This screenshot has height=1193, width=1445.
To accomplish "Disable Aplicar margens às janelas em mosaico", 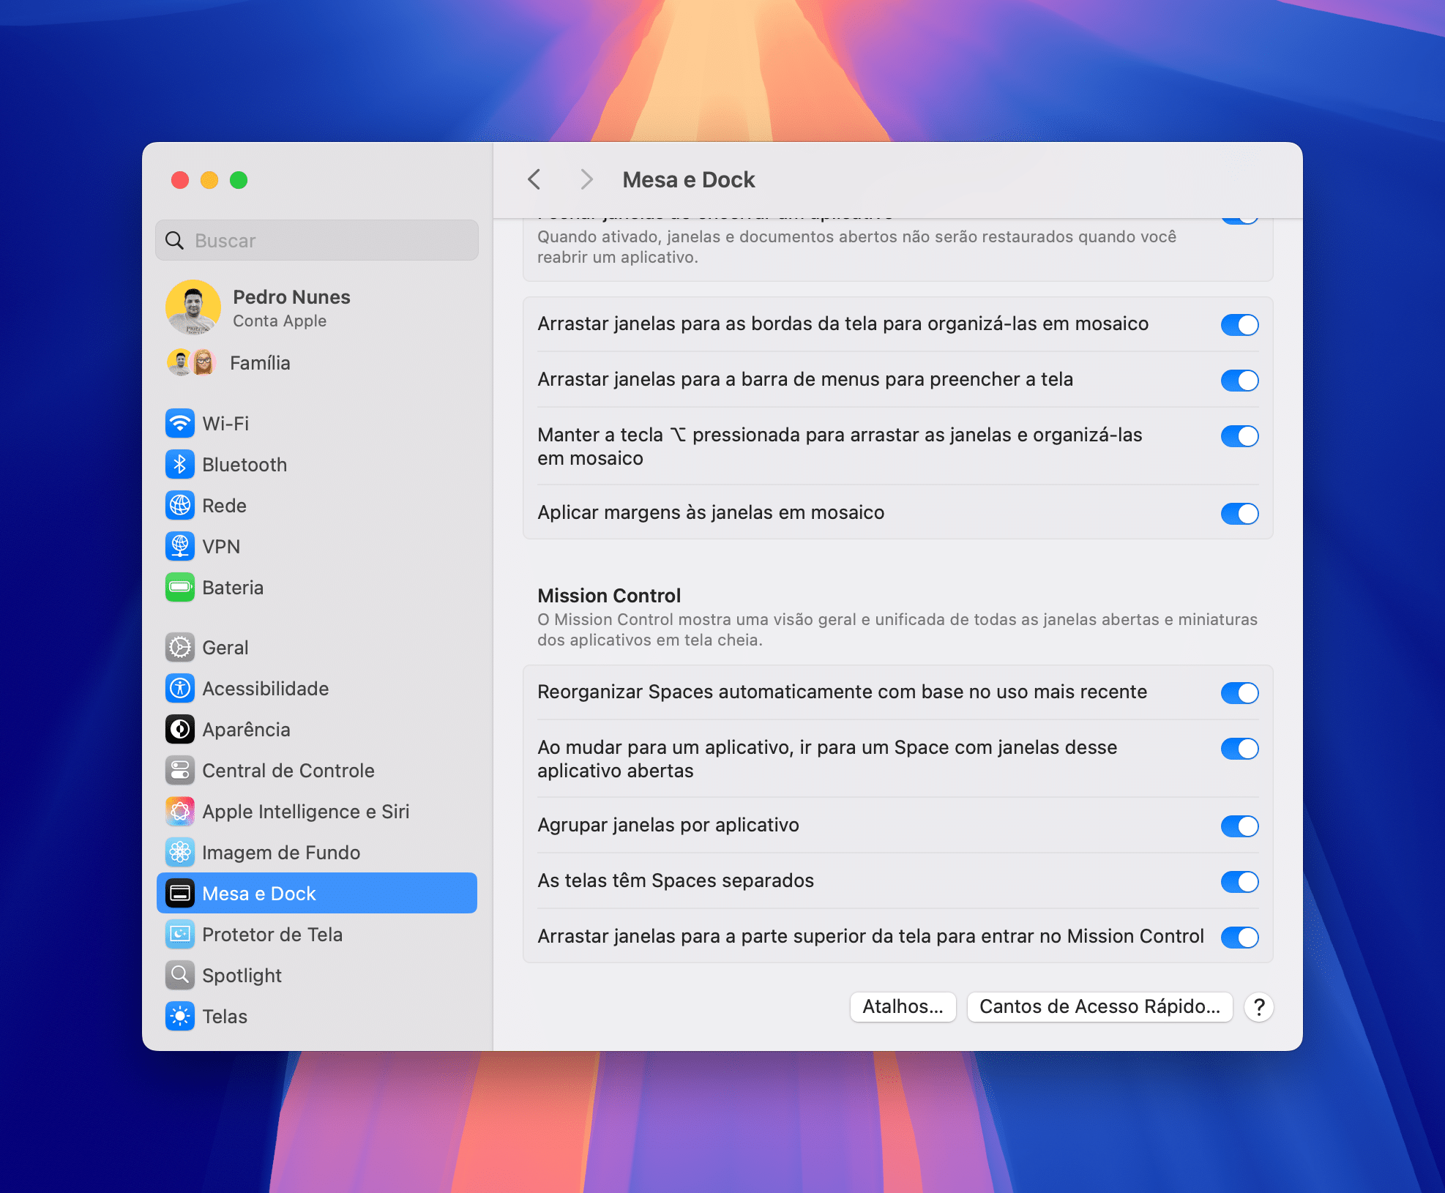I will coord(1239,513).
